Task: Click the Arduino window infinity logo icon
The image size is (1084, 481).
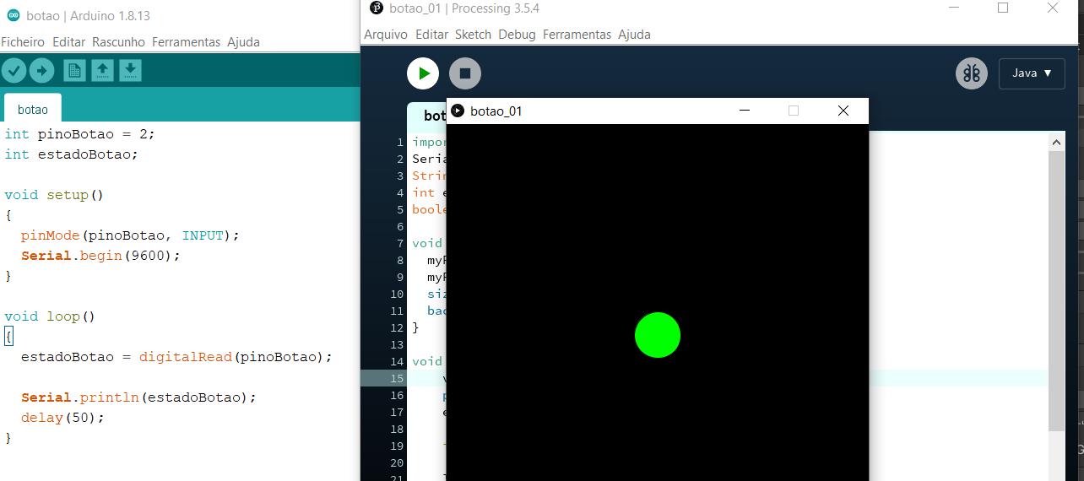Action: (x=13, y=15)
